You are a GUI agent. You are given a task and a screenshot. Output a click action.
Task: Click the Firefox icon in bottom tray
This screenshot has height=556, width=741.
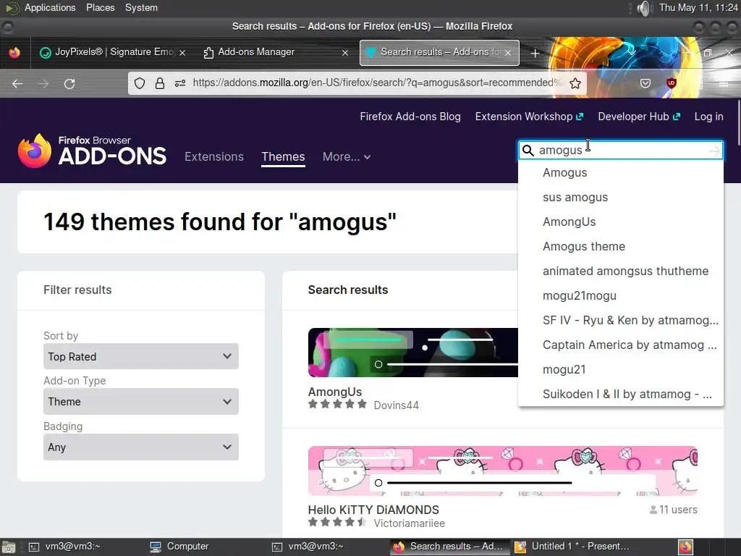click(x=685, y=547)
